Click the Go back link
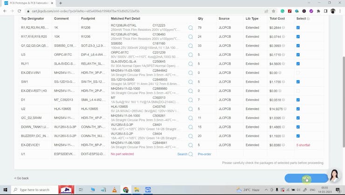The height and width of the screenshot is (195, 345). point(21,178)
